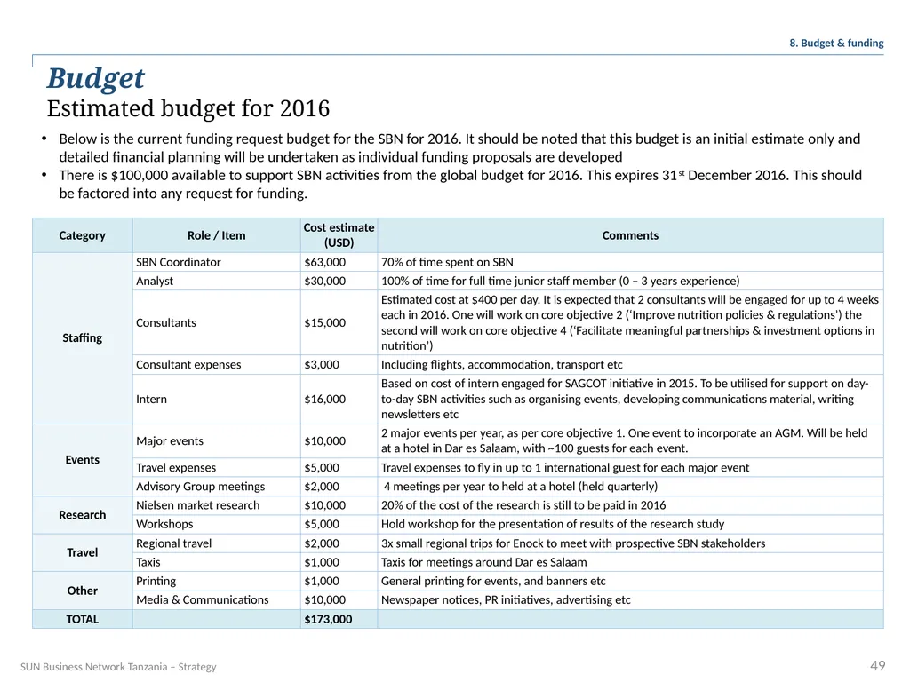
Task: Select the Taxis '$1,000' cost cell
Action: (339, 562)
